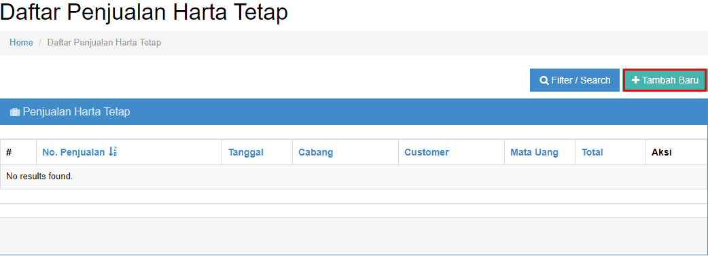Click the sort-order icon beside No. Penjualan

click(x=113, y=152)
